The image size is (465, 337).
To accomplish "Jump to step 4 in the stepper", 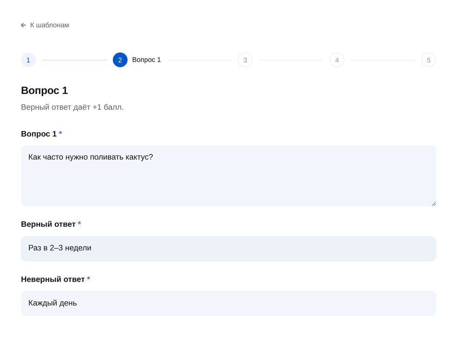I will (x=337, y=60).
